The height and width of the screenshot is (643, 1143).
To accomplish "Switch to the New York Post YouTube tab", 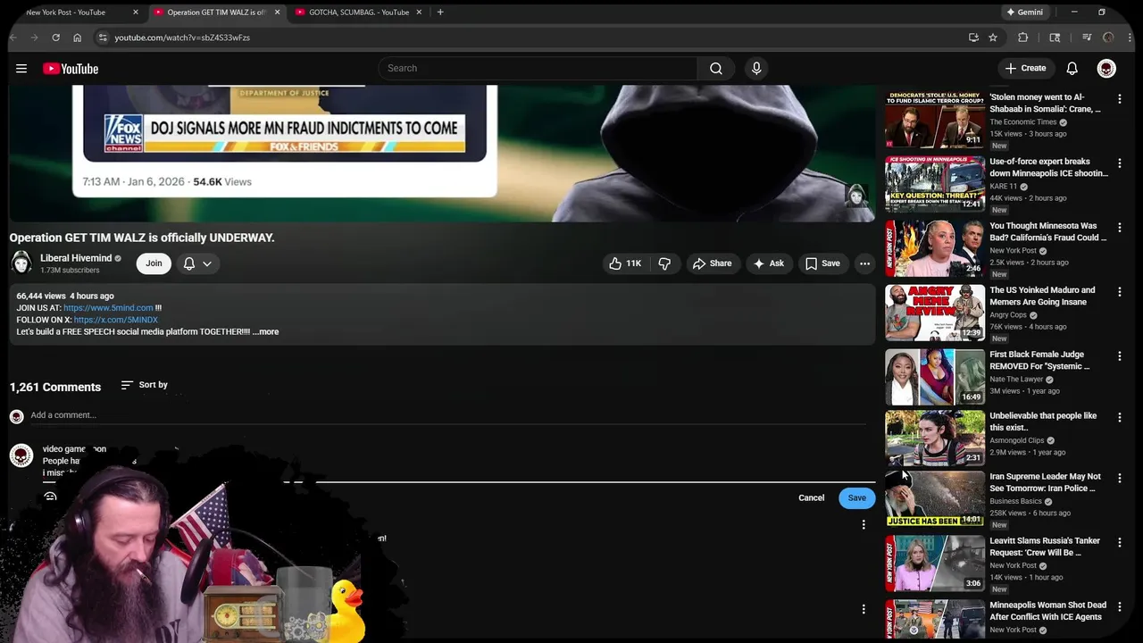I will pos(71,13).
